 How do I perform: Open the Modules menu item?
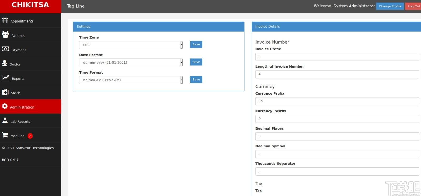click(x=31, y=135)
